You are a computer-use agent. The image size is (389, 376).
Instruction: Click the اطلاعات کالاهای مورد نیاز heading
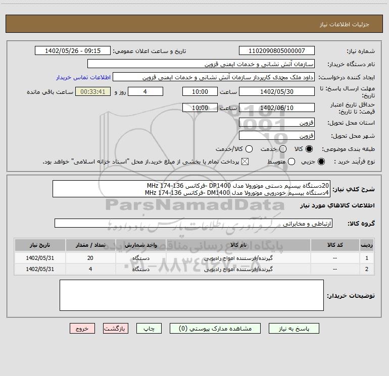pyautogui.click(x=337, y=205)
